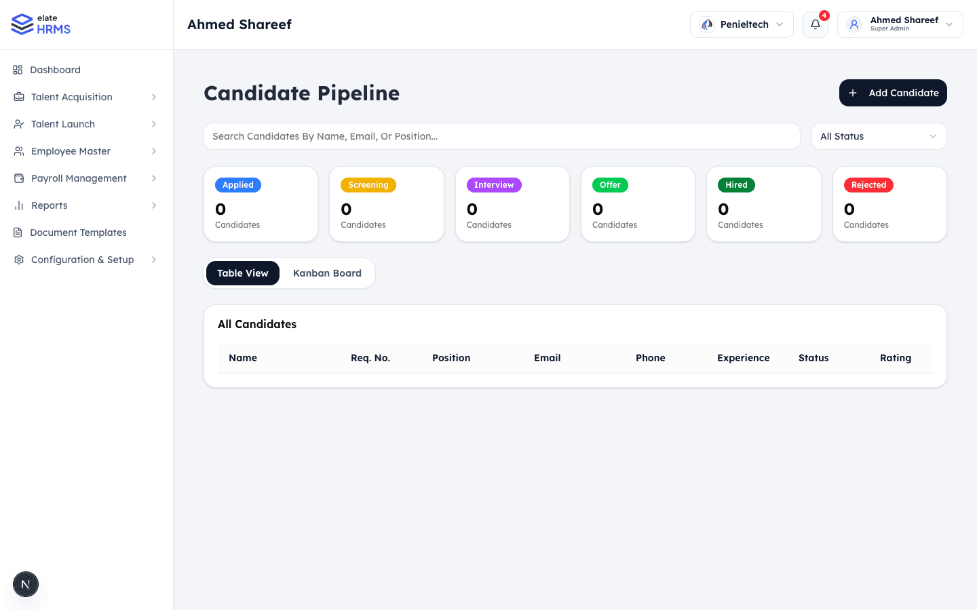Open the Penieltech organization dropdown
Image resolution: width=977 pixels, height=610 pixels.
pyautogui.click(x=741, y=24)
